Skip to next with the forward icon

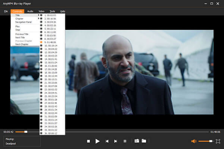[116, 141]
